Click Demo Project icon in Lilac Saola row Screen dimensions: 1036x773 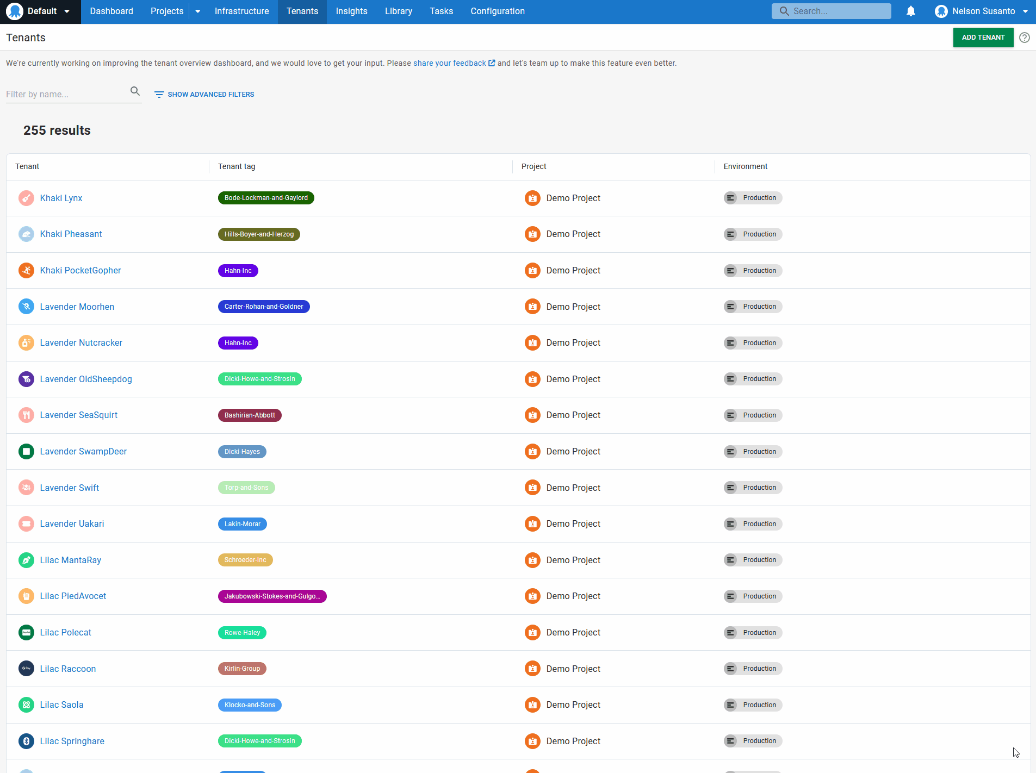click(x=532, y=705)
